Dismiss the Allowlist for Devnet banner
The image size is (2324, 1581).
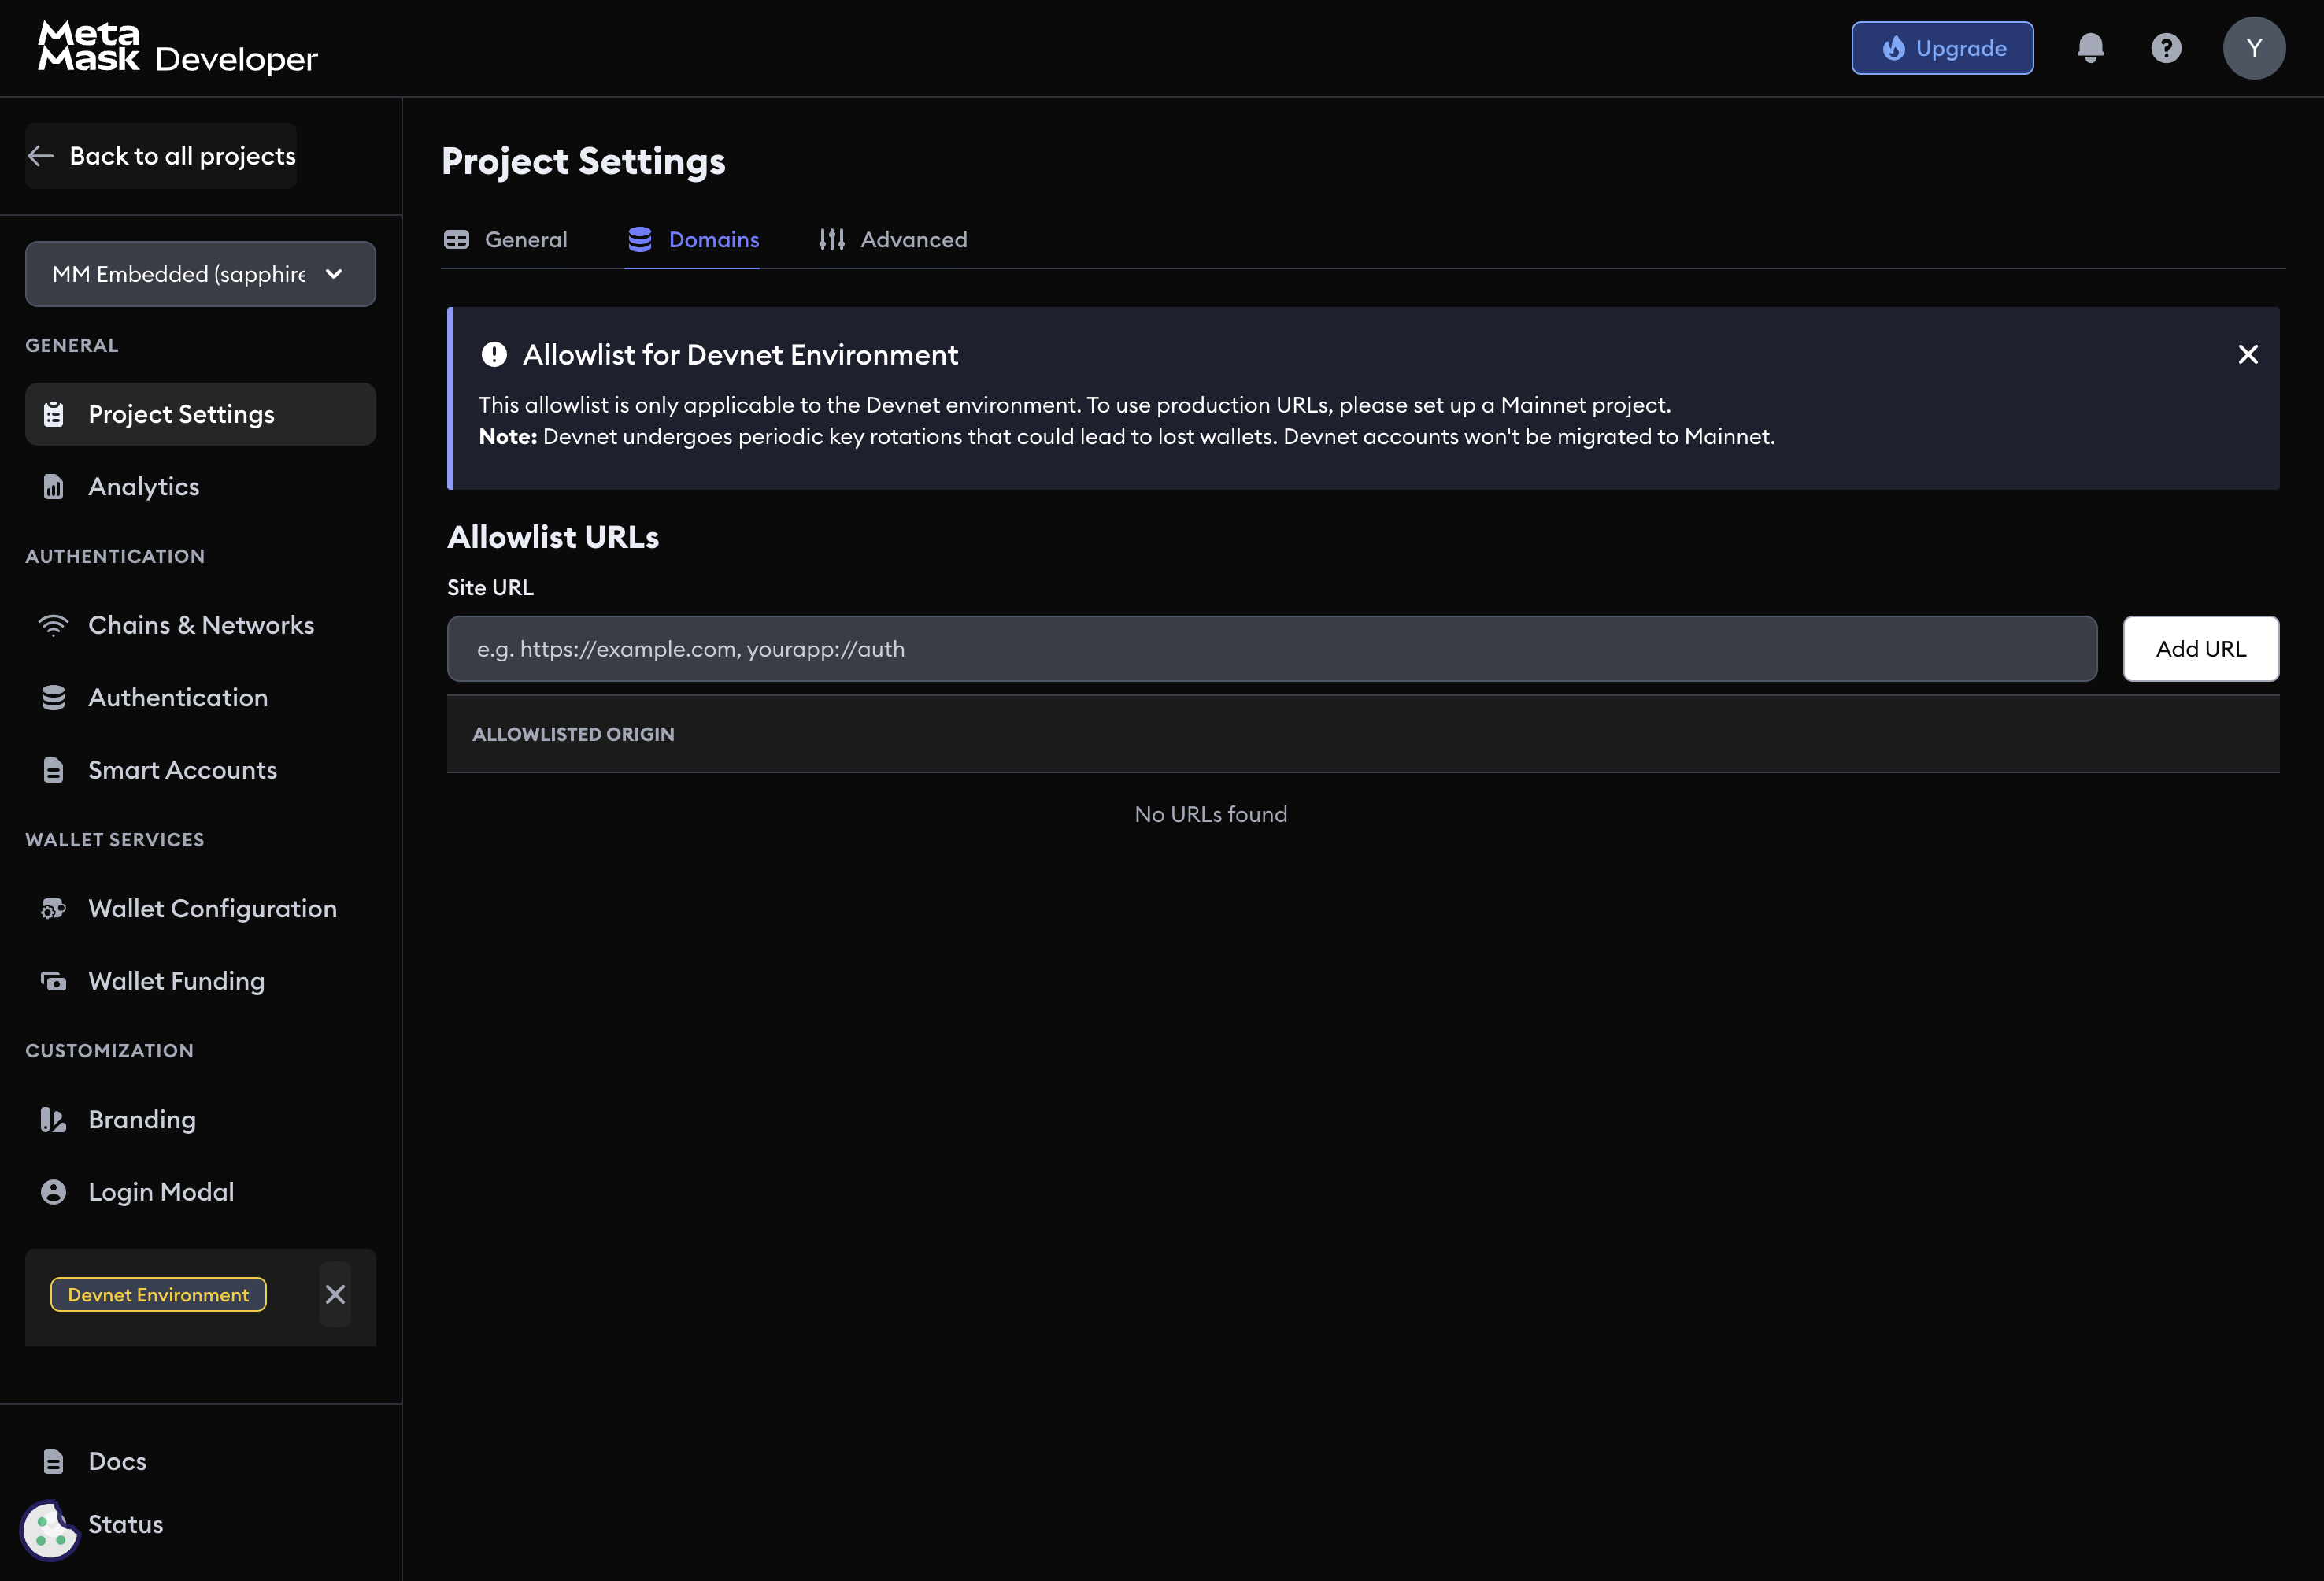coord(2248,355)
